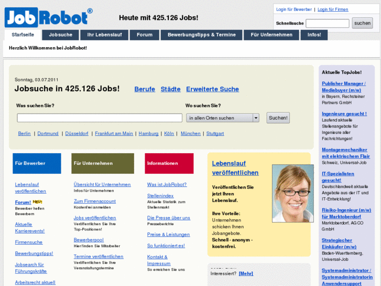Expand the 'in allen Orten suchen' dropdown
The height and width of the screenshot is (286, 381).
[223, 118]
